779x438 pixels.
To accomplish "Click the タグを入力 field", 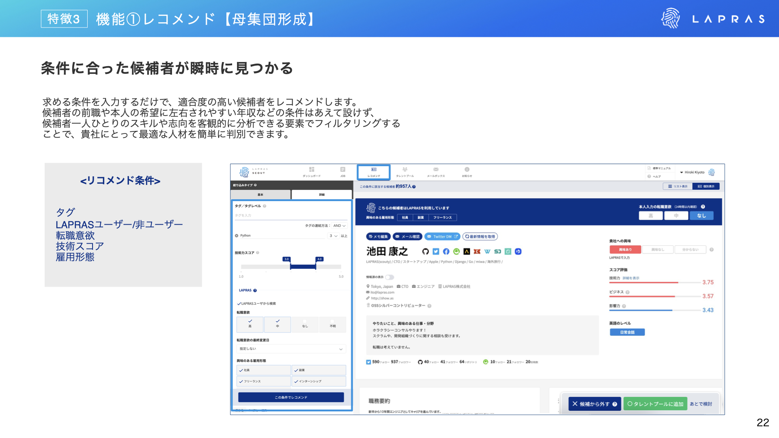I will tap(291, 215).
